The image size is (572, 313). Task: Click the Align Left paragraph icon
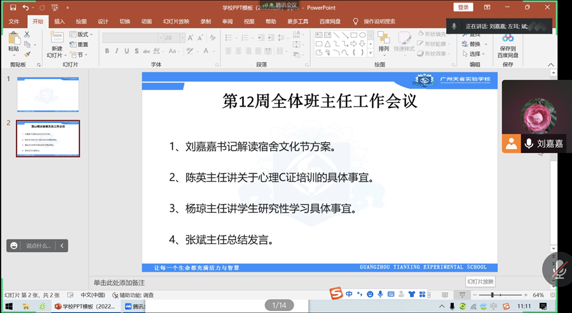click(x=229, y=51)
